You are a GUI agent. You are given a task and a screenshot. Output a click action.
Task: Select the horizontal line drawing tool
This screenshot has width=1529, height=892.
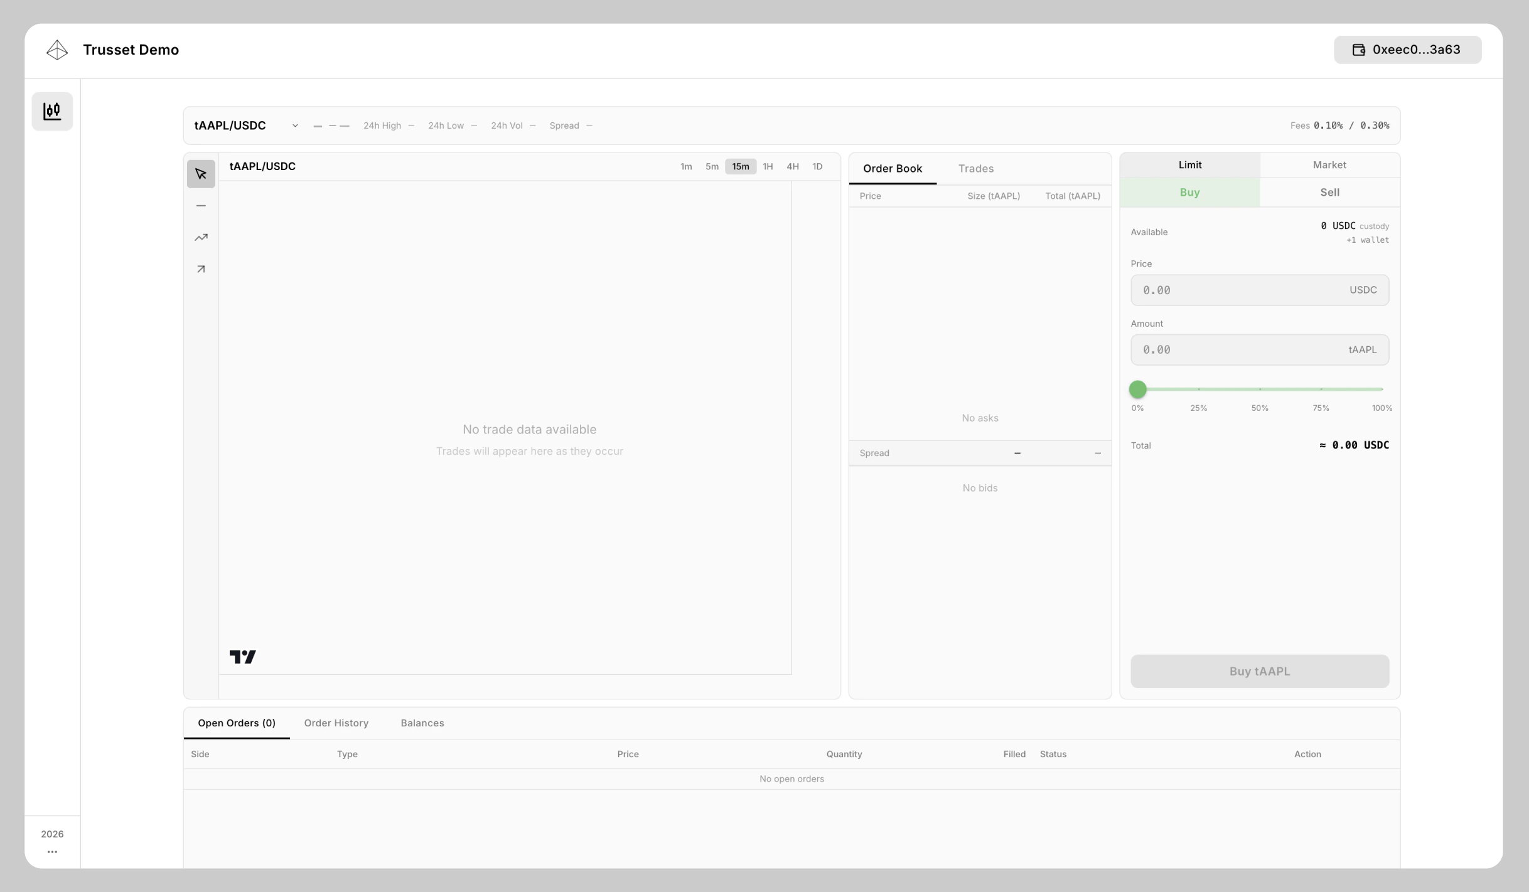[x=200, y=205]
